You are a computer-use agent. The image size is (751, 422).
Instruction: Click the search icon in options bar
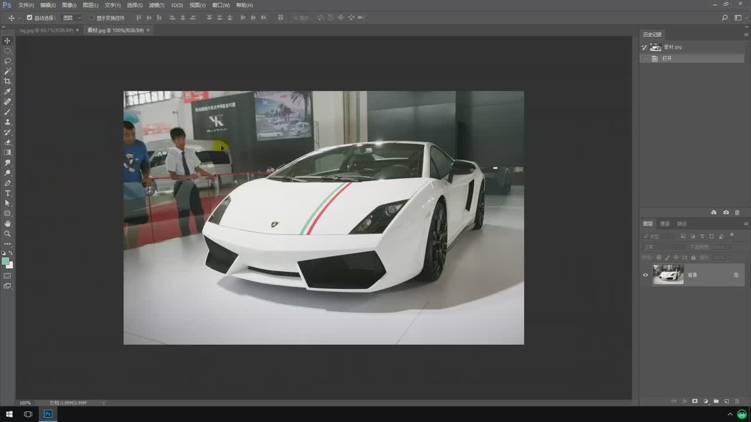[725, 18]
